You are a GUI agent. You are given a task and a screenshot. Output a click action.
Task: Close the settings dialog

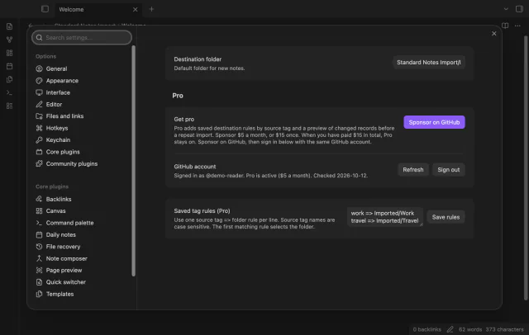pyautogui.click(x=494, y=33)
